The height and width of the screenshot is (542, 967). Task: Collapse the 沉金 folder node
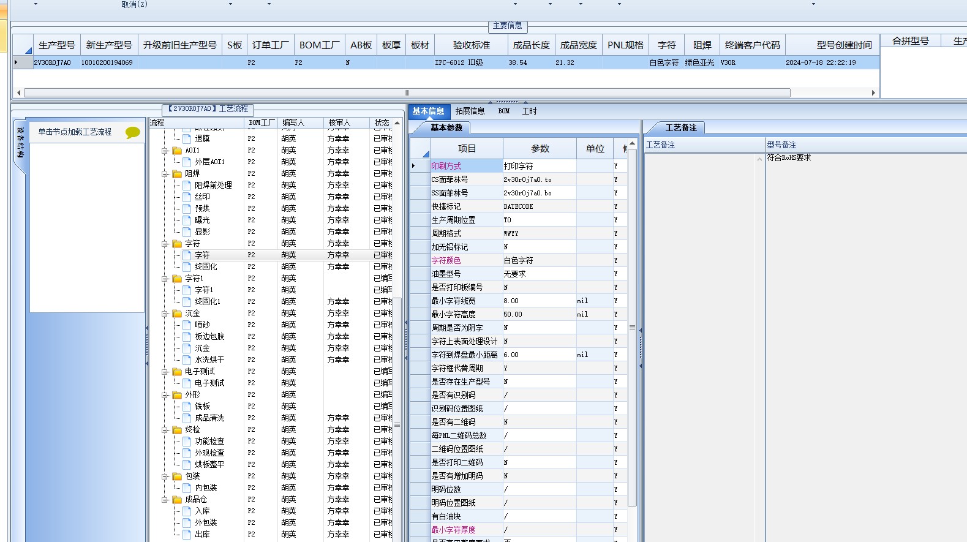(x=165, y=314)
